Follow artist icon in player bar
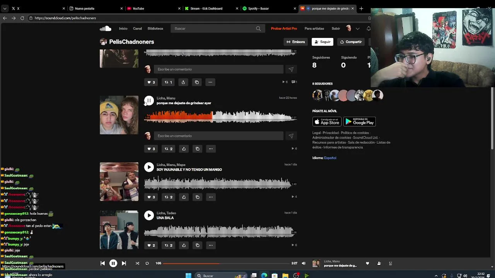Viewport: 495px width, 278px height. [x=379, y=263]
